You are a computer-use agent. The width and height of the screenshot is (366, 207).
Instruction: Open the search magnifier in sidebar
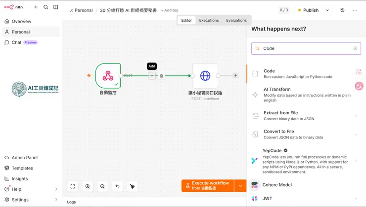(46, 7)
